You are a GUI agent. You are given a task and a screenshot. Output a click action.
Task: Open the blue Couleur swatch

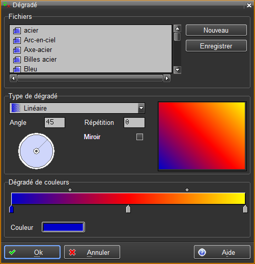pyautogui.click(x=63, y=227)
